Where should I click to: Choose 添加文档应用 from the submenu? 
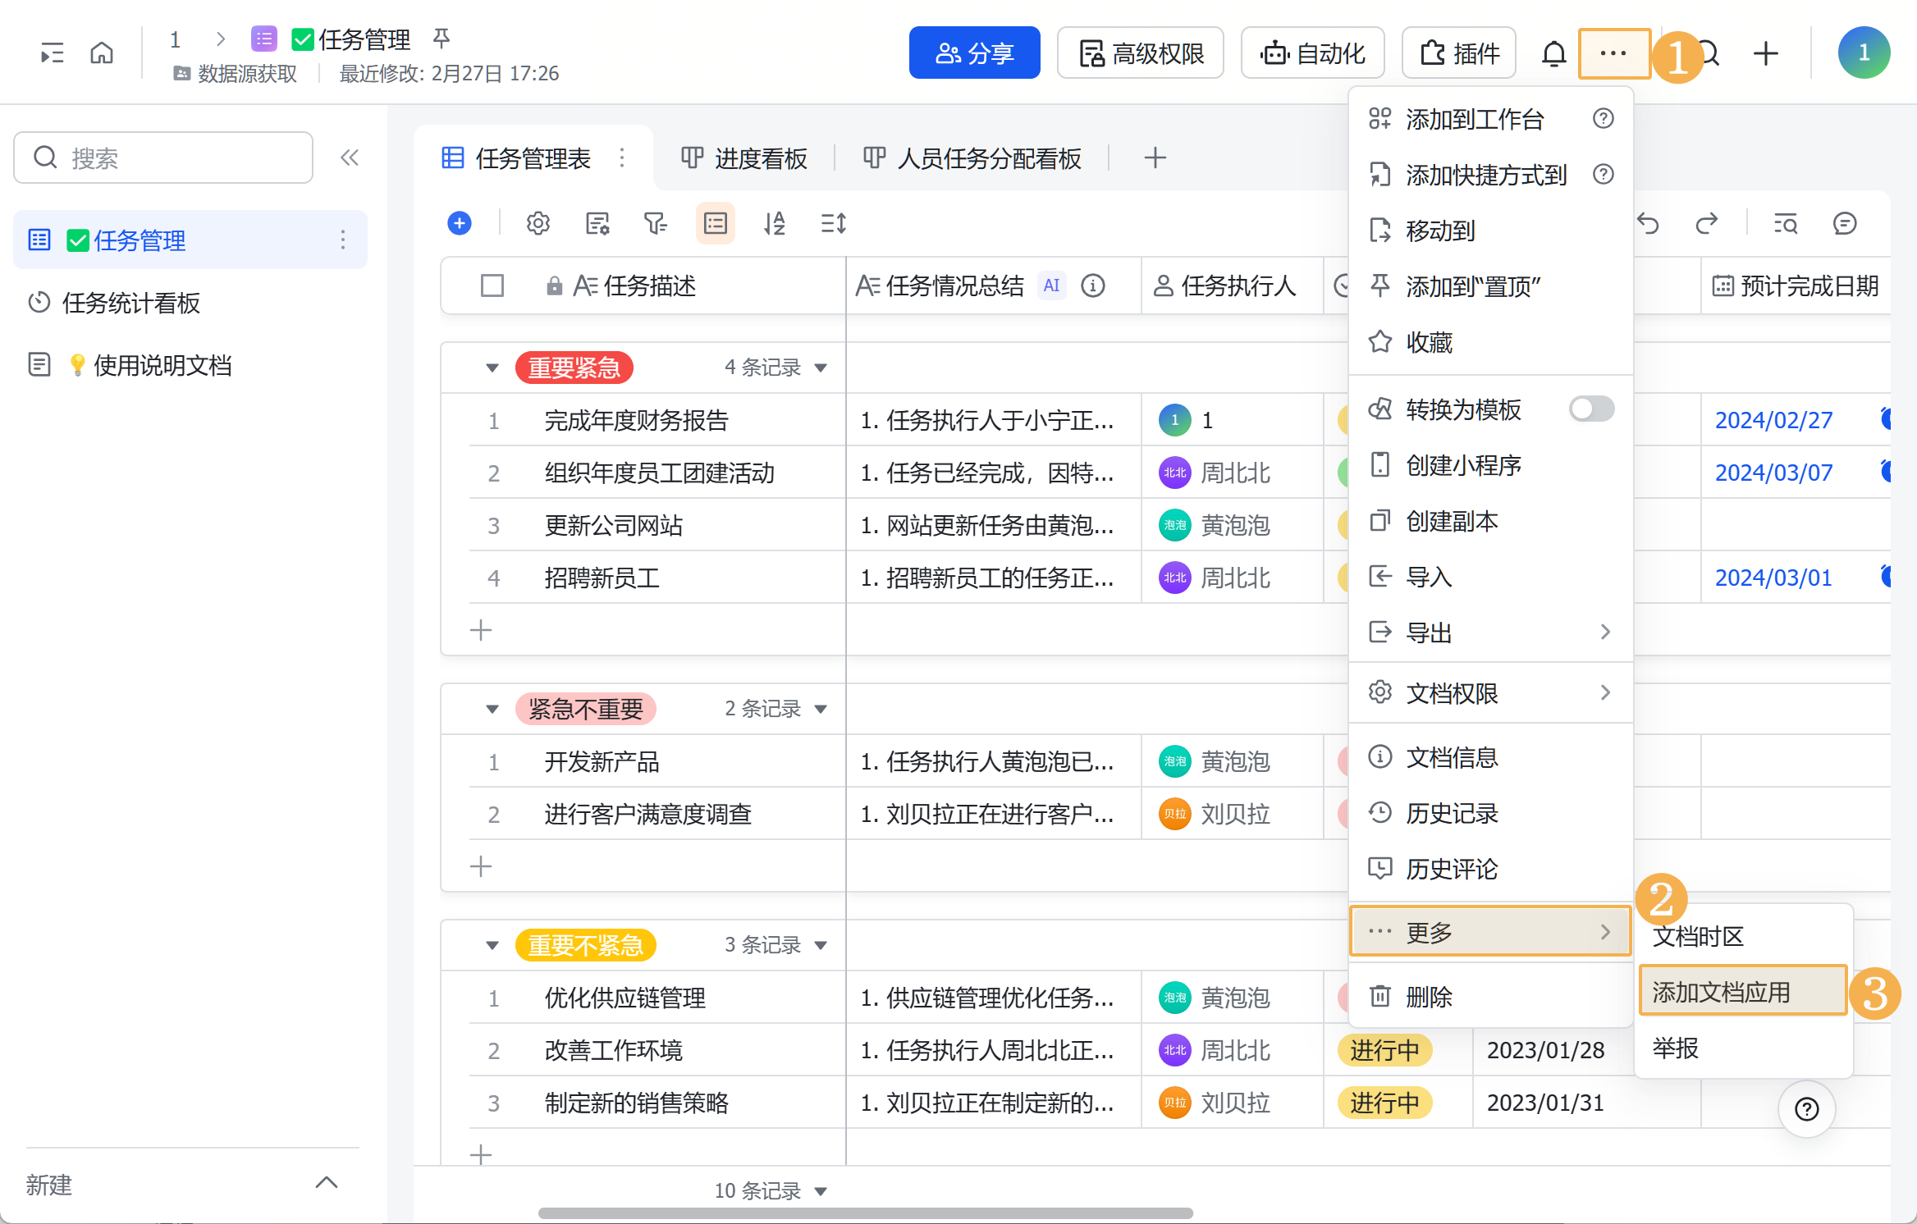1742,991
